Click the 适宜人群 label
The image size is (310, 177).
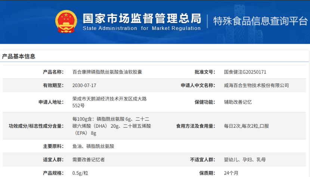(x=53, y=159)
